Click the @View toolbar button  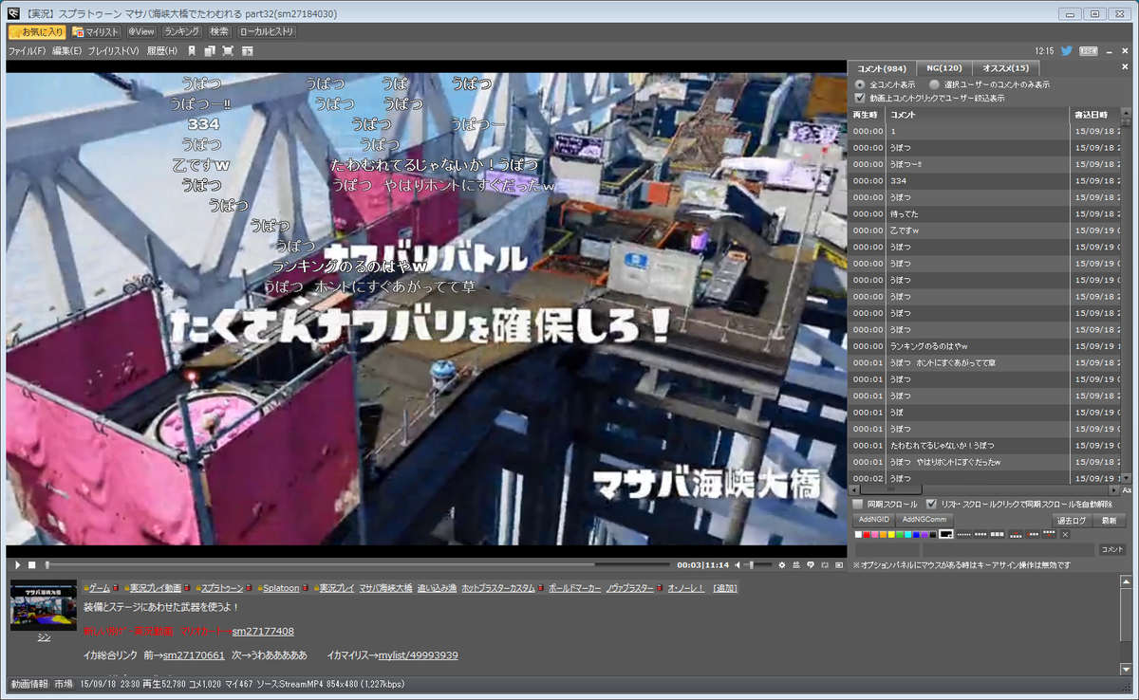point(141,31)
